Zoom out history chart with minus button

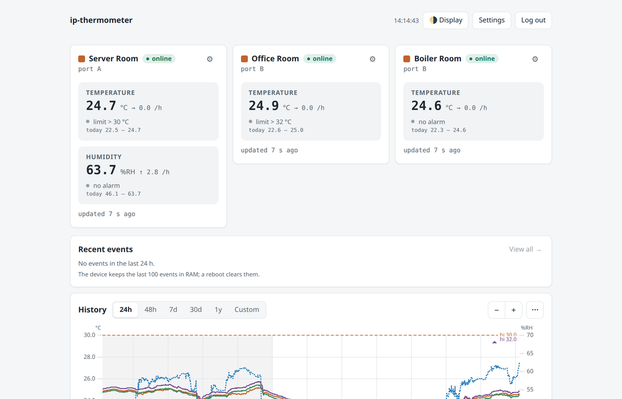pyautogui.click(x=497, y=310)
